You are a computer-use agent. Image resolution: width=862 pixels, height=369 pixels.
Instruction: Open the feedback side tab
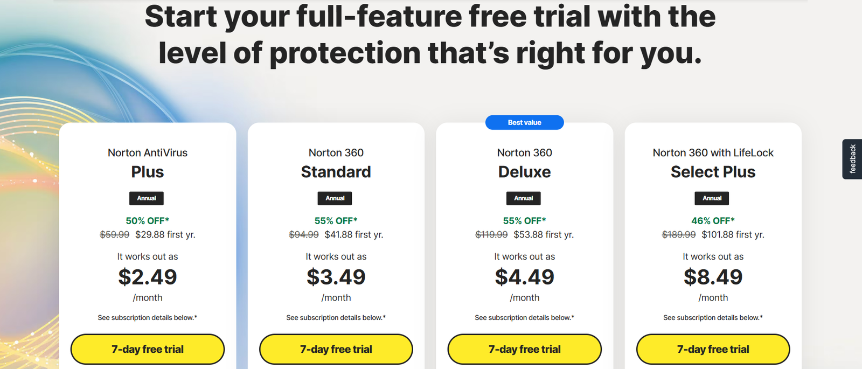click(x=852, y=159)
